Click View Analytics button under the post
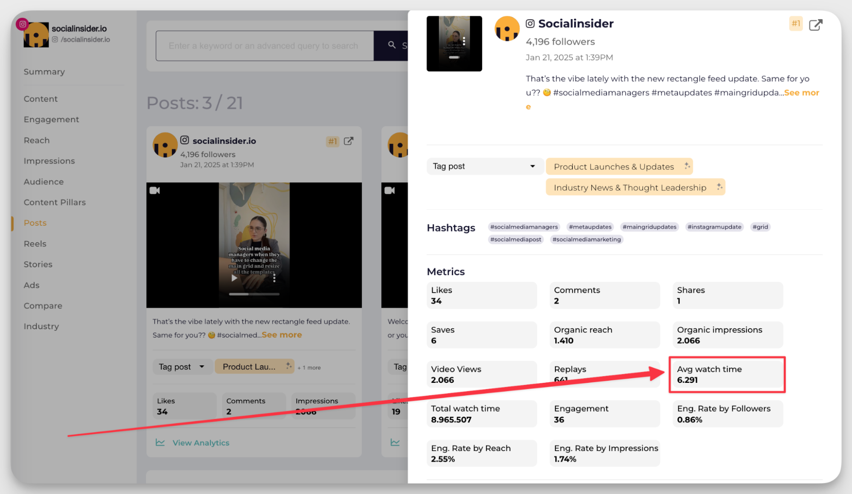Image resolution: width=852 pixels, height=494 pixels. pyautogui.click(x=201, y=442)
